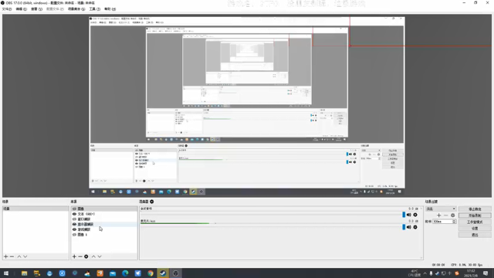Open Google Chrome from the taskbar
494x278 pixels.
point(151,273)
